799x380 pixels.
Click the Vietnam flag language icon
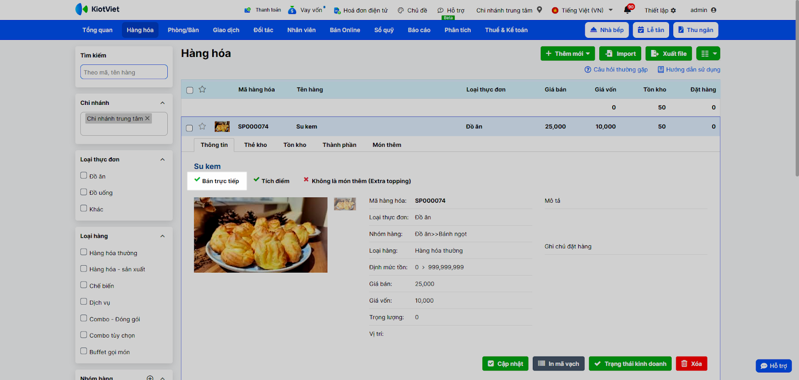pyautogui.click(x=555, y=10)
